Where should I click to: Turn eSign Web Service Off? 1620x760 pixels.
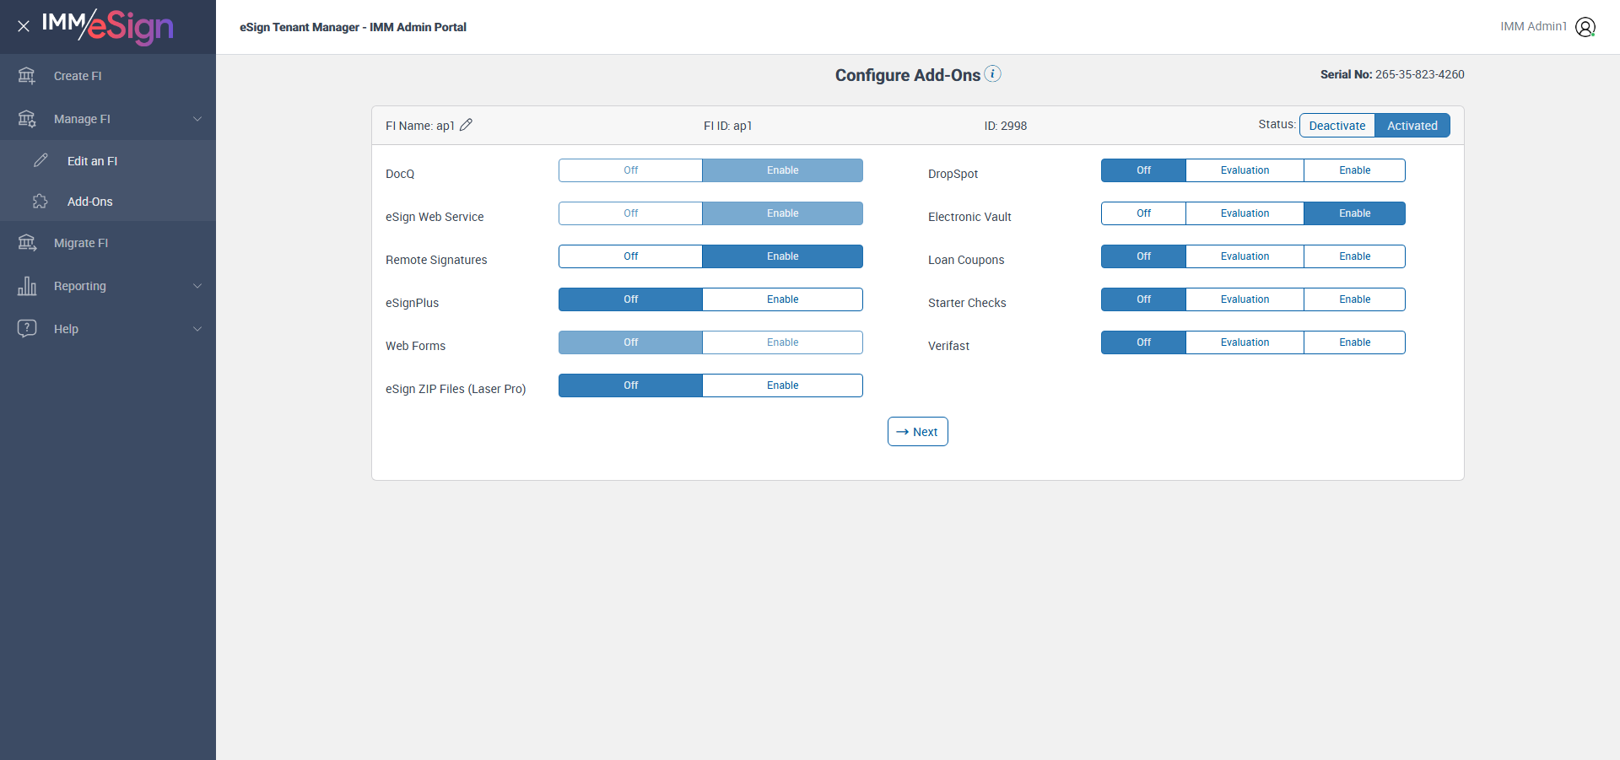(630, 213)
